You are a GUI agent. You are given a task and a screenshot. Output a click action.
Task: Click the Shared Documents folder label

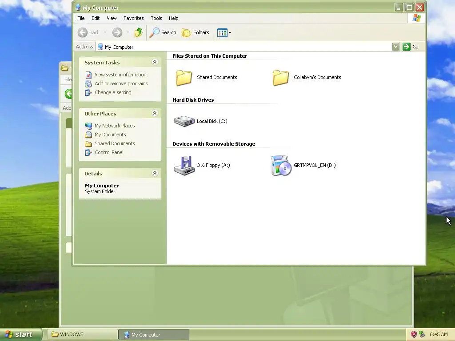(x=217, y=77)
